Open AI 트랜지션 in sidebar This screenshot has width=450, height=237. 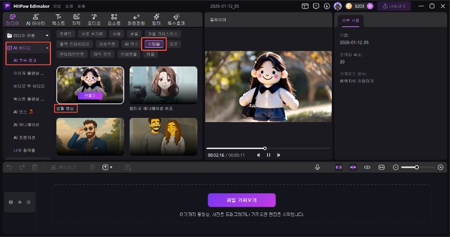[25, 138]
